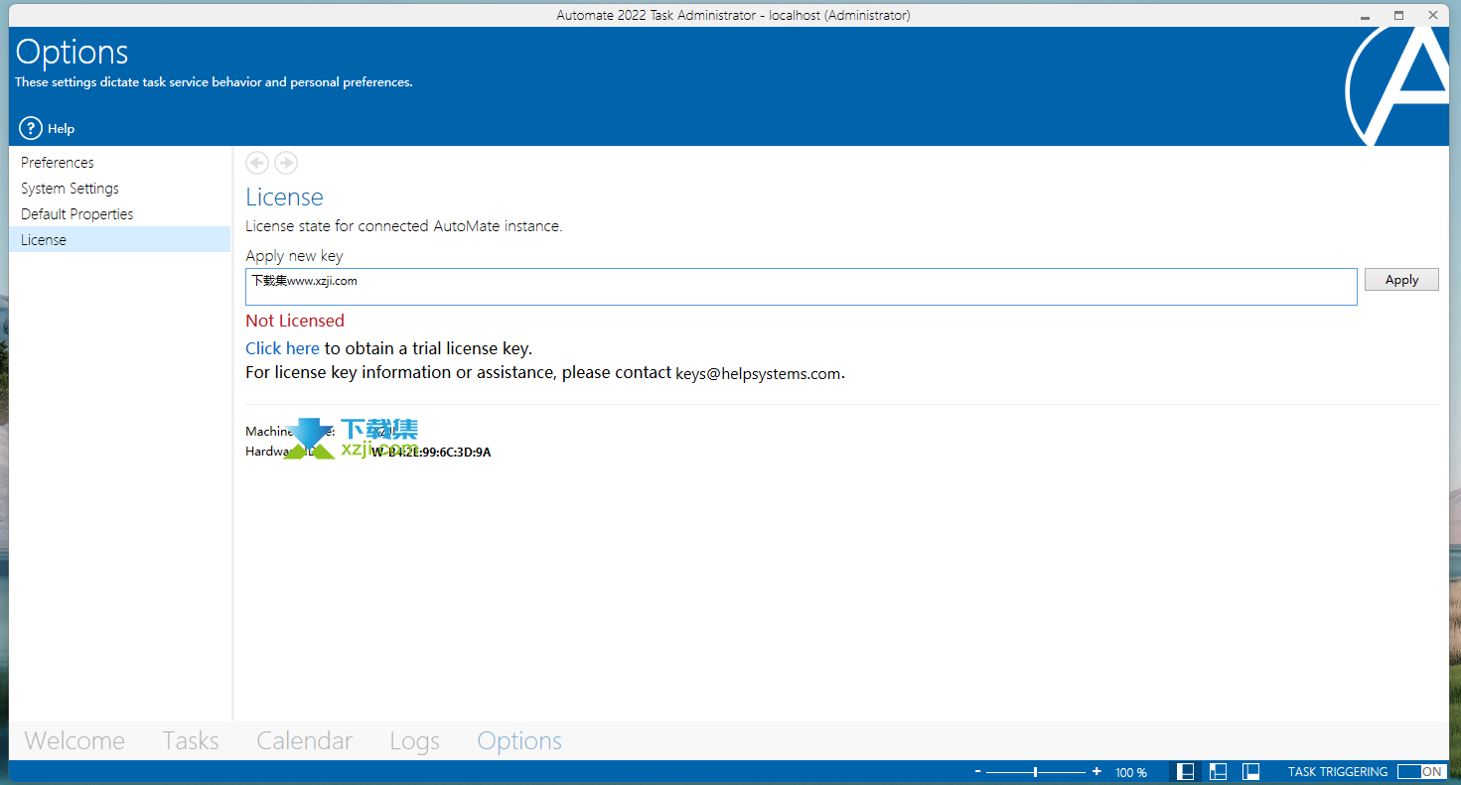
Task: Toggle Task Triggering switch
Action: [1421, 772]
